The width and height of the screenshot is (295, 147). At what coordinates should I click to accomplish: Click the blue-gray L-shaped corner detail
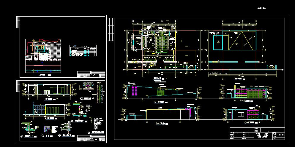(x=47, y=129)
